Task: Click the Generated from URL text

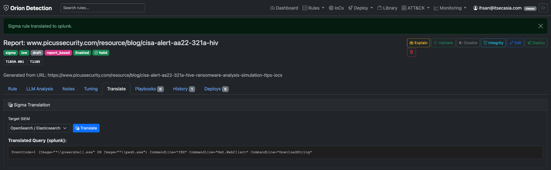Action: (143, 75)
